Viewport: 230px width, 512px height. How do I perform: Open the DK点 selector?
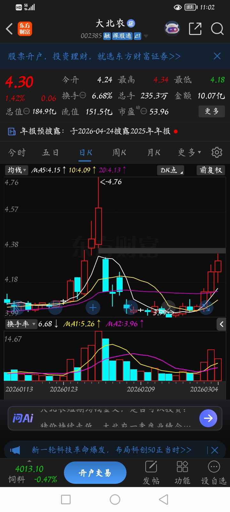[x=171, y=170]
